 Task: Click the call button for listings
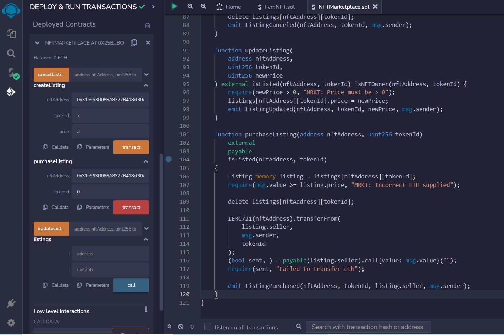[131, 285]
